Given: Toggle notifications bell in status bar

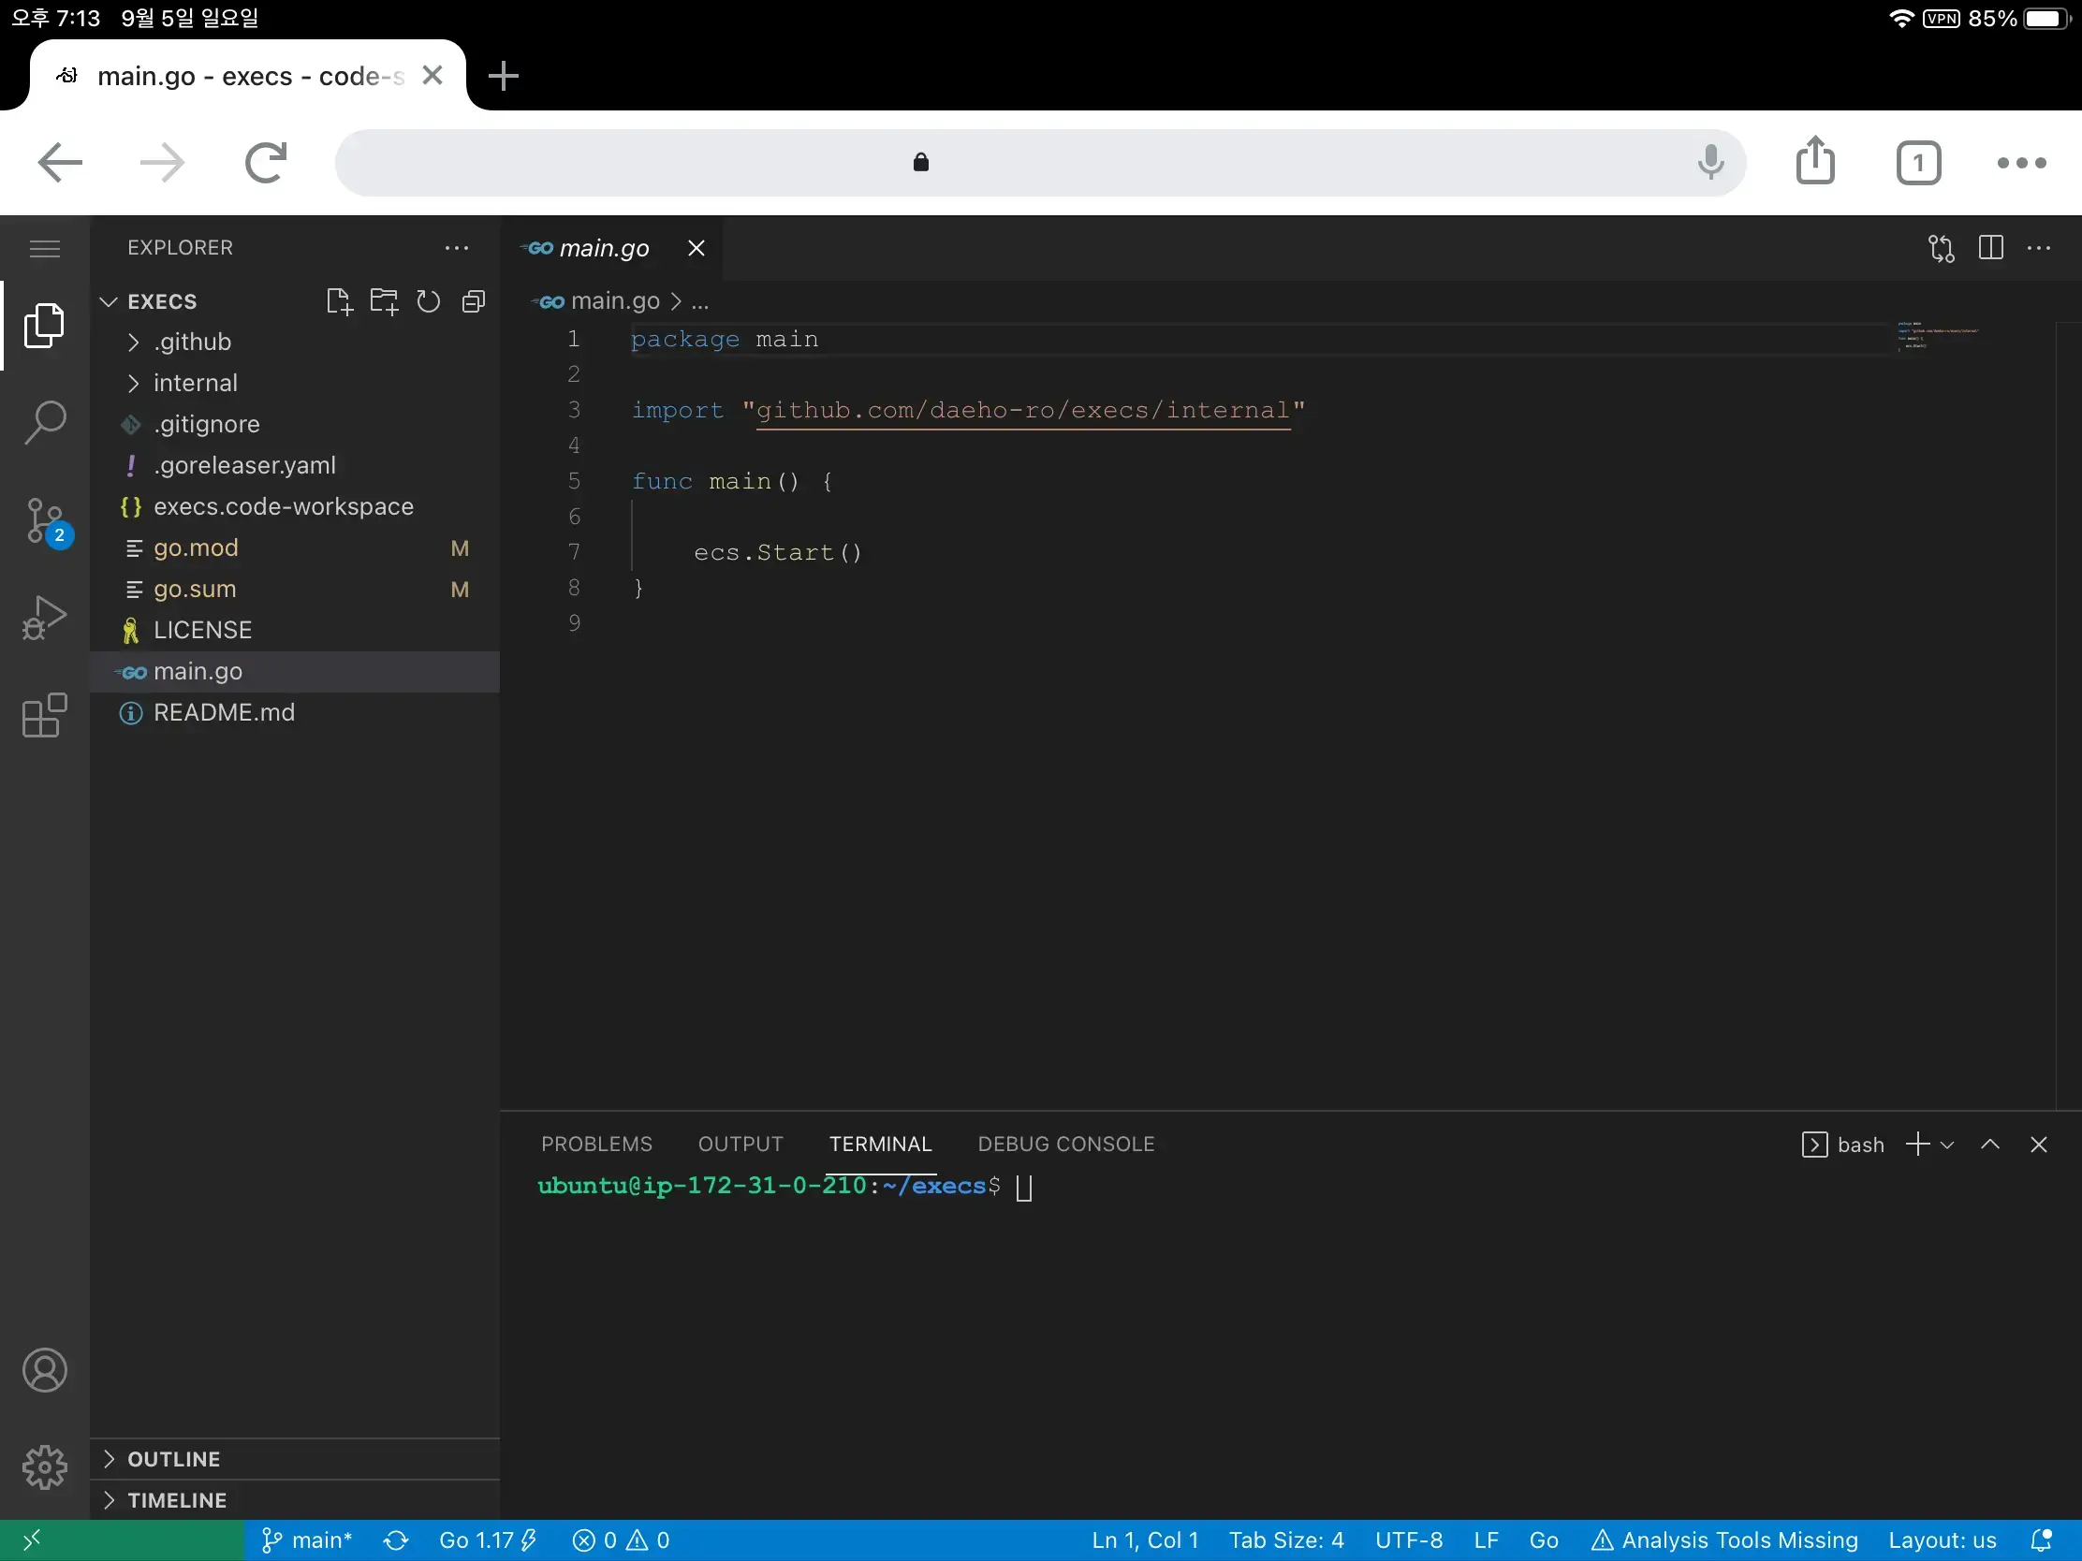Looking at the screenshot, I should click(2041, 1540).
